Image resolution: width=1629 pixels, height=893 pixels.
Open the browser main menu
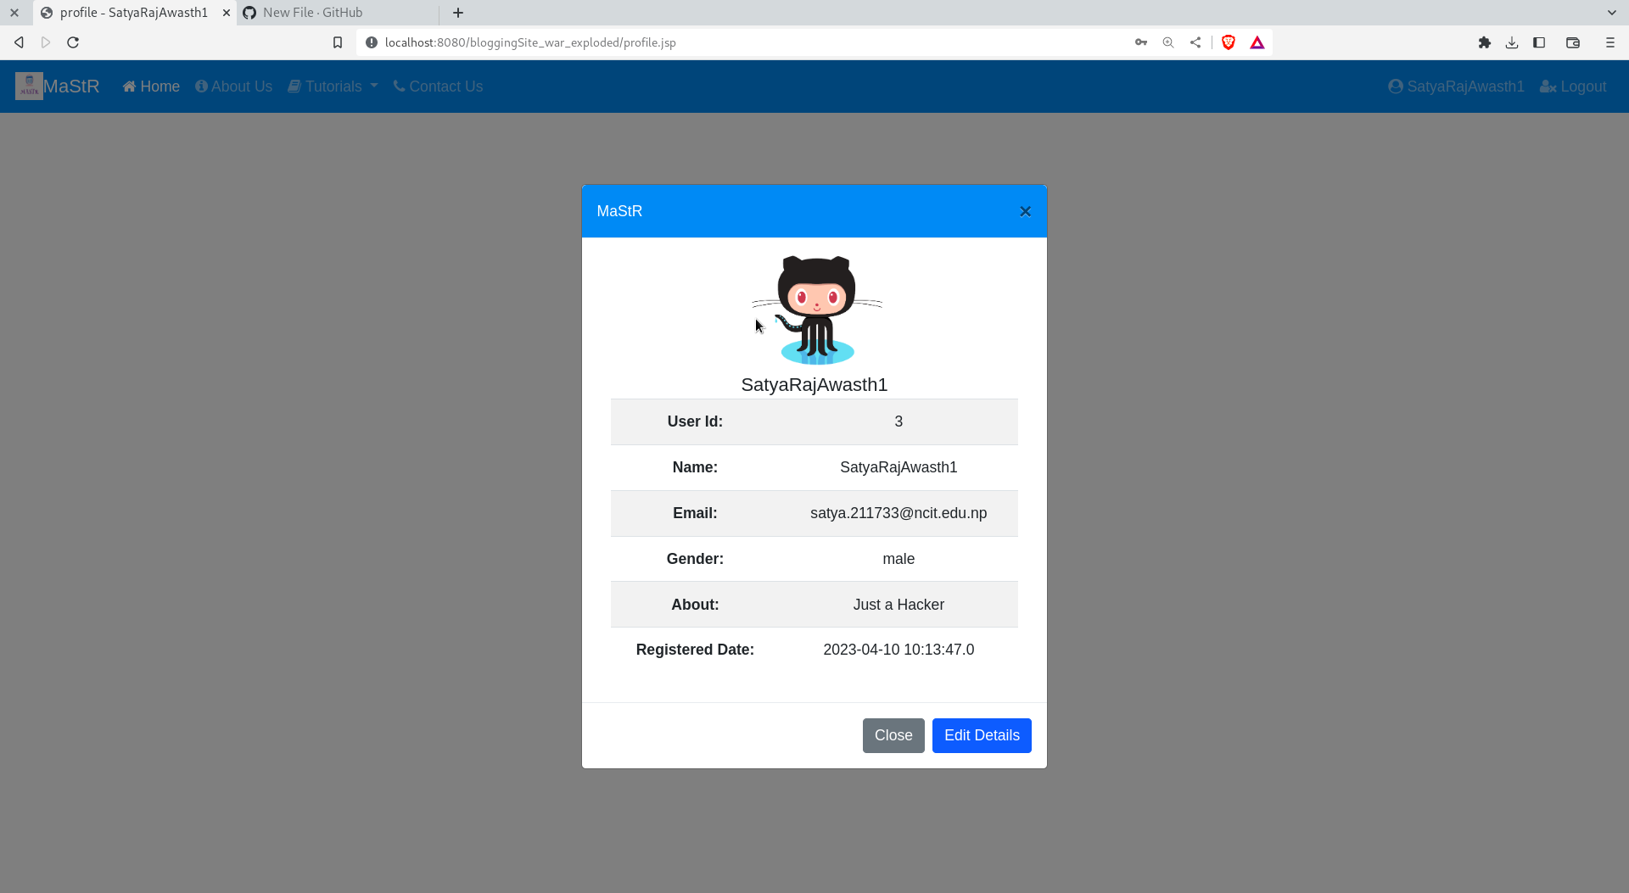coord(1610,42)
